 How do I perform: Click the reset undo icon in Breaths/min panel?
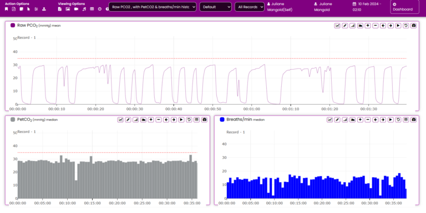point(398,120)
